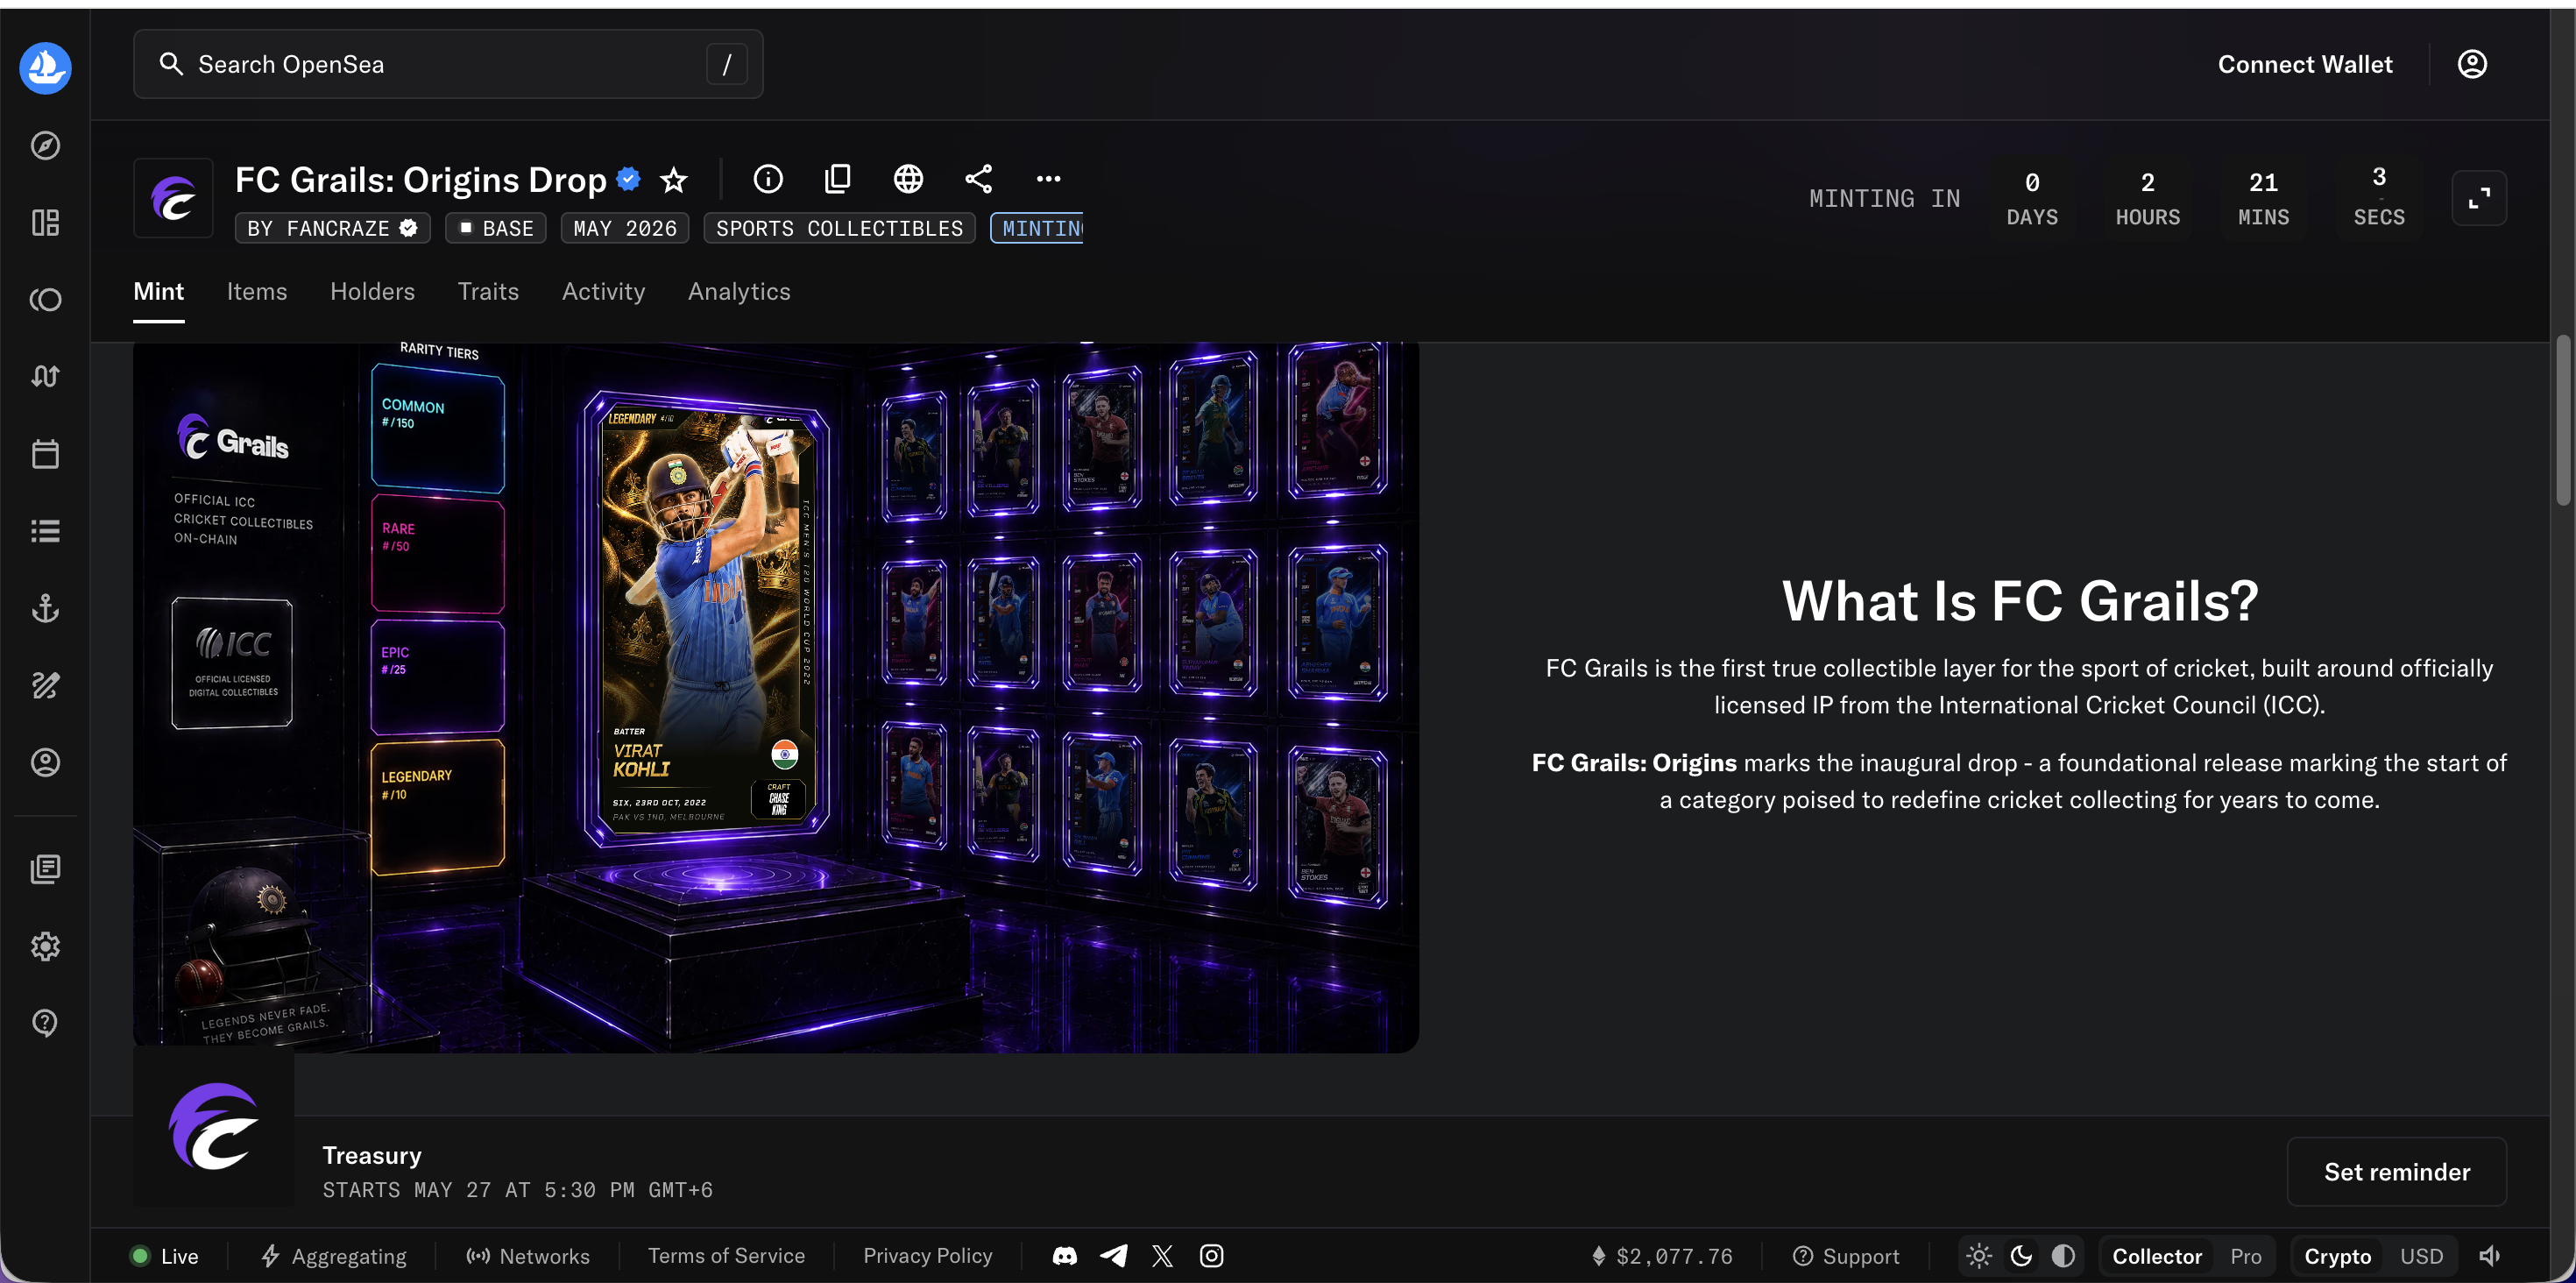2576x1283 pixels.
Task: Open the help question mark in sidebar
Action: pos(45,1023)
